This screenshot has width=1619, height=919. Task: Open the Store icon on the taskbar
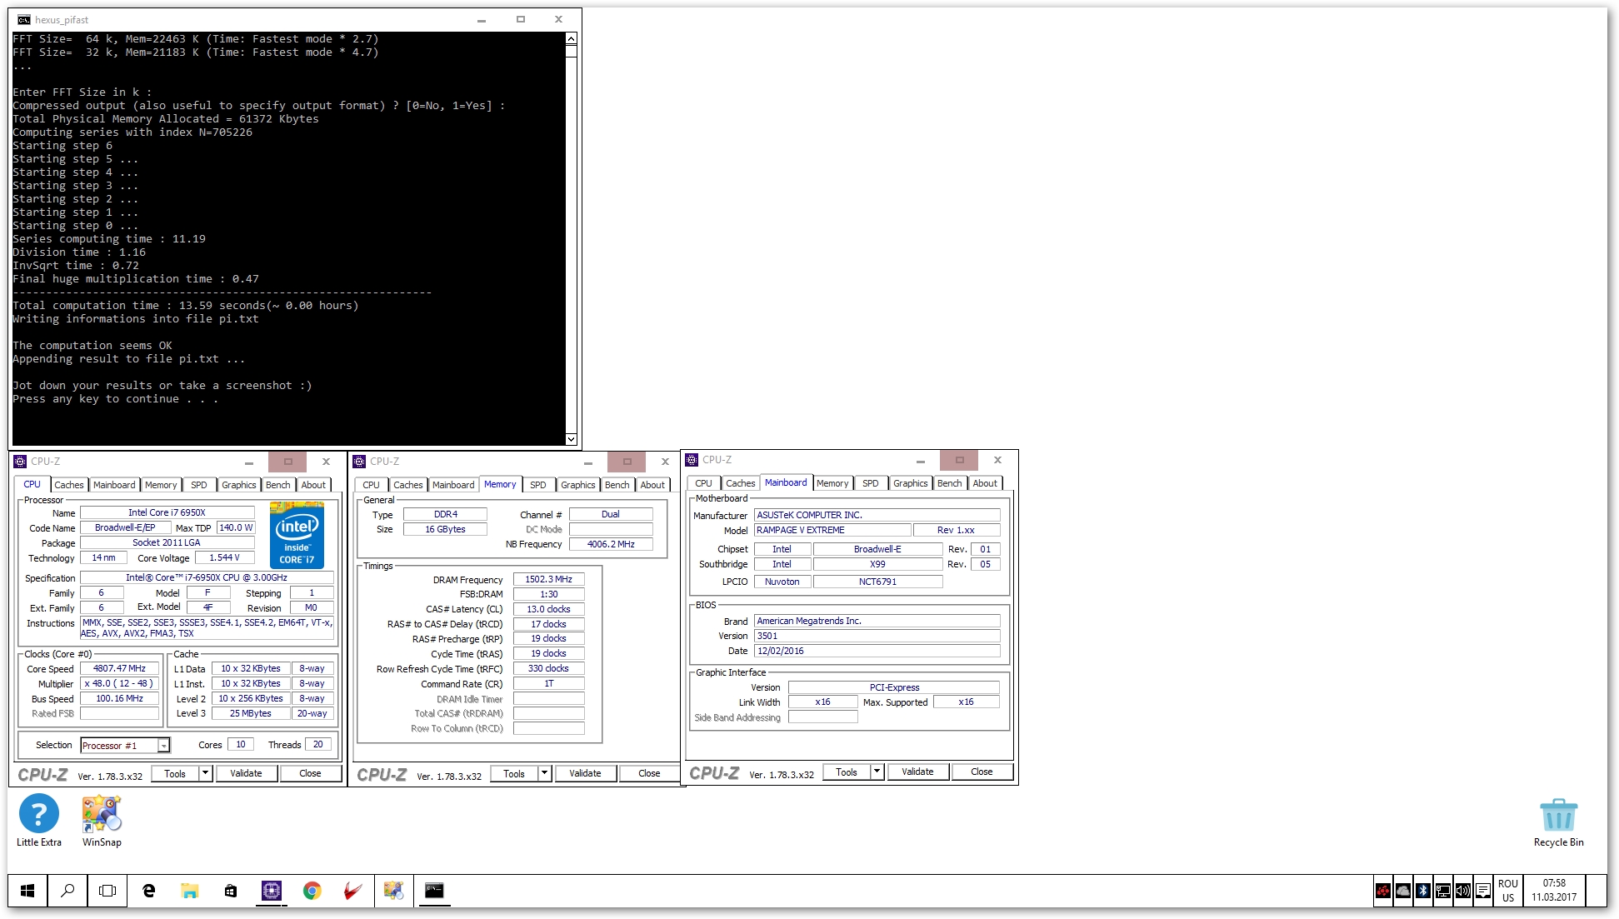pyautogui.click(x=231, y=891)
